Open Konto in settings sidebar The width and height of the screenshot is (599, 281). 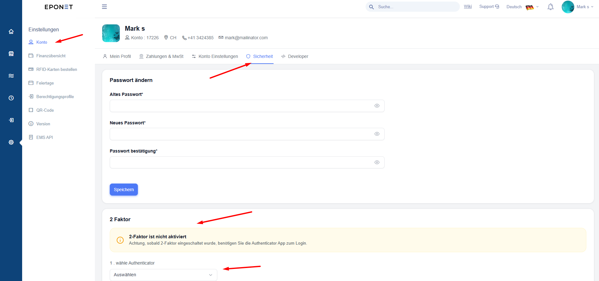click(38, 42)
